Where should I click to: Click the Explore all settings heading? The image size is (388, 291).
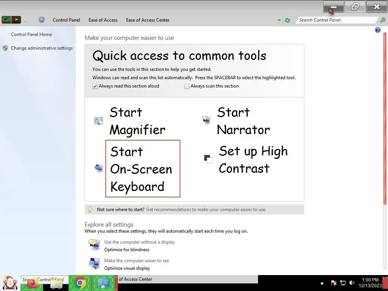[x=109, y=224]
